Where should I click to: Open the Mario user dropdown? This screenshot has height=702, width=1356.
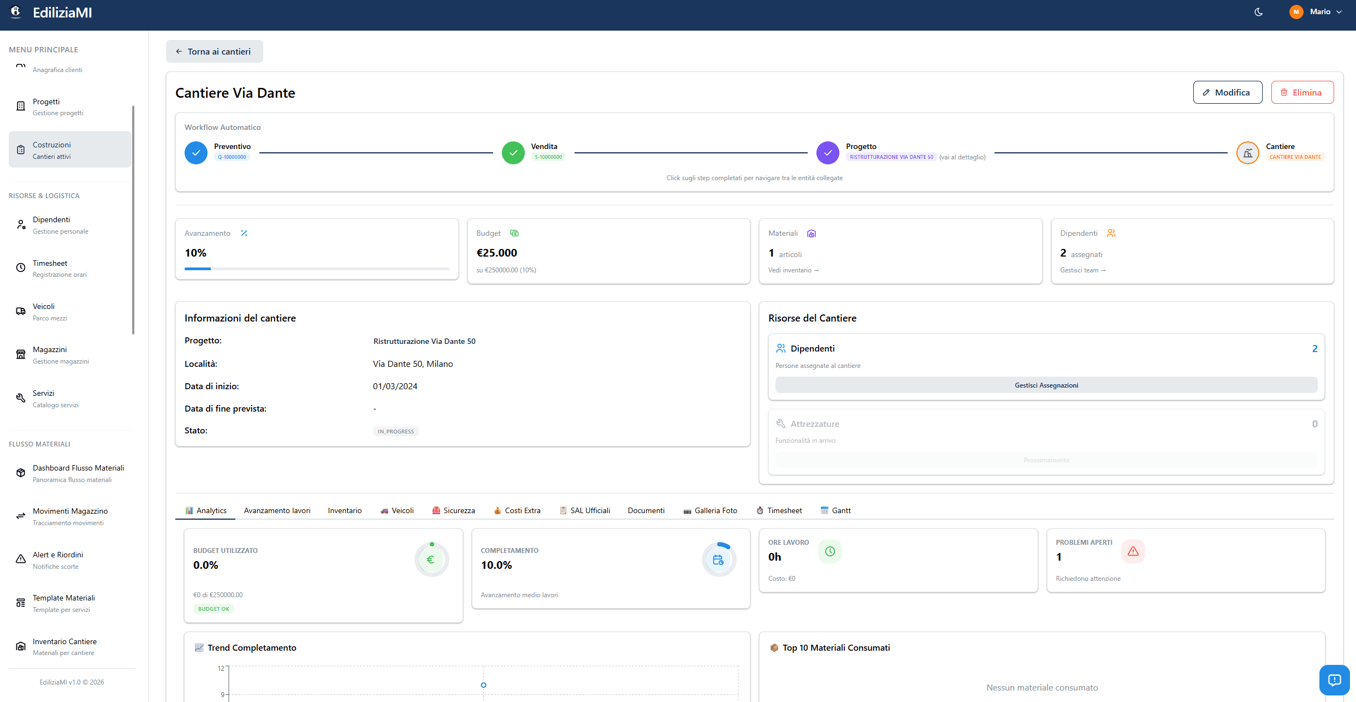click(x=1320, y=12)
